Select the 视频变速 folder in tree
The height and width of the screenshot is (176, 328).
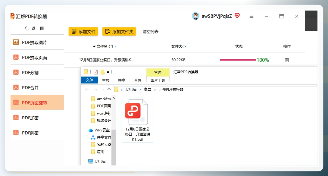[101, 120]
